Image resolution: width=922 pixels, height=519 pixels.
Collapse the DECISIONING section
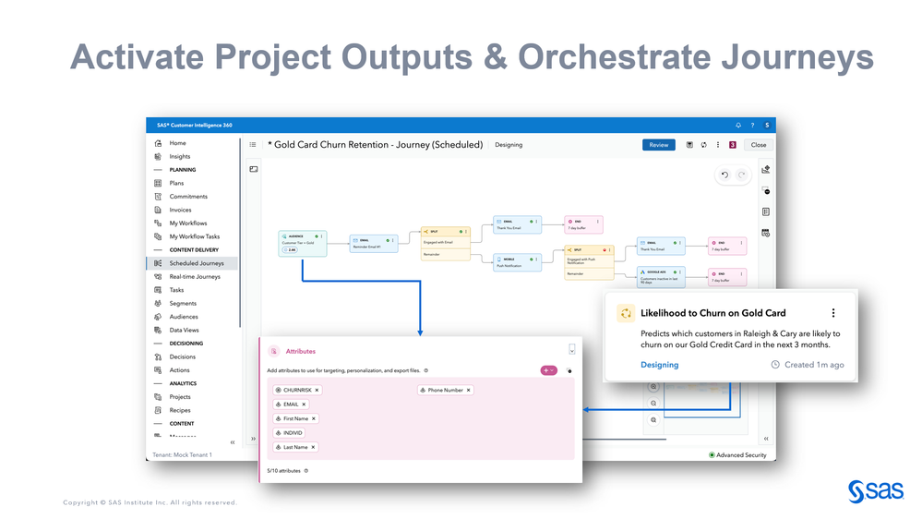point(158,344)
